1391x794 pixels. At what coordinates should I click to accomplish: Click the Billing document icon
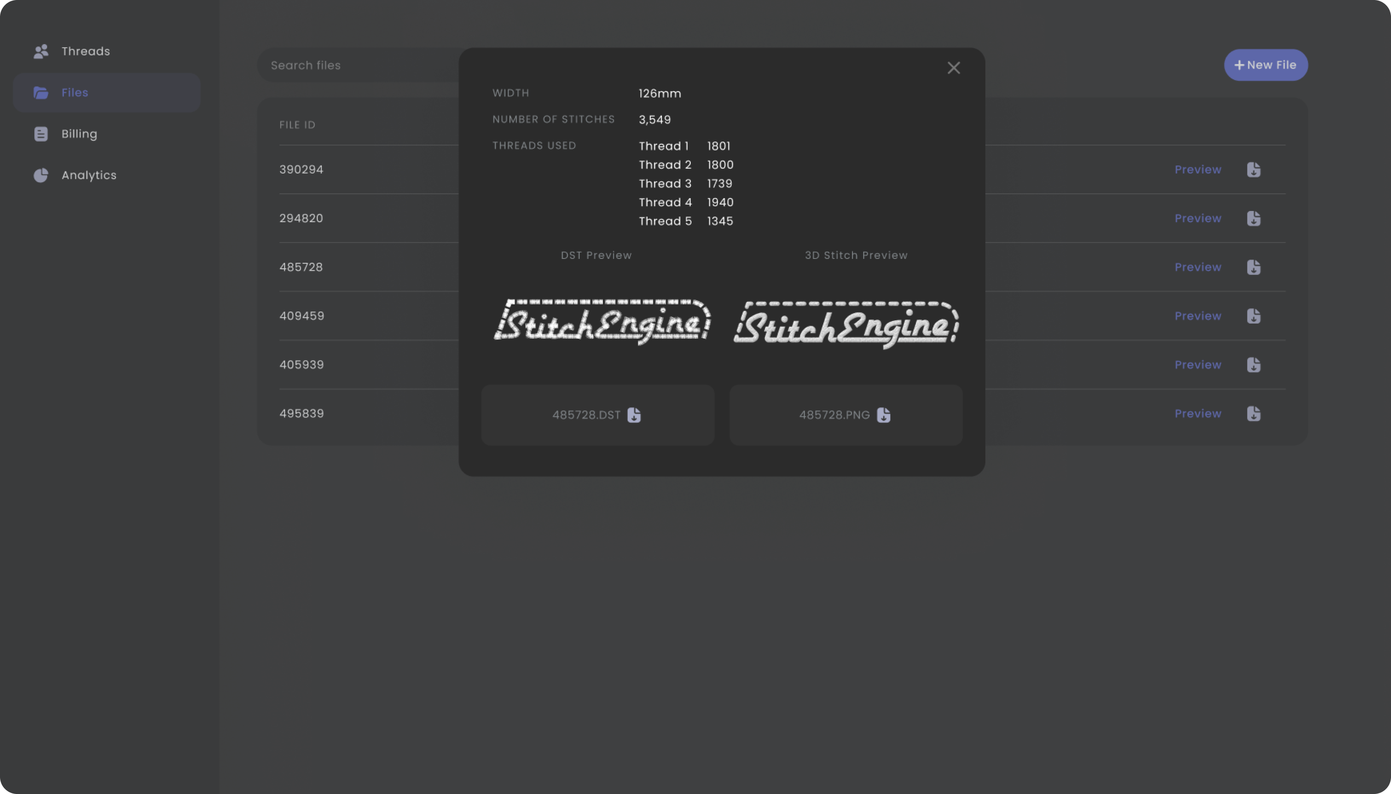pyautogui.click(x=41, y=134)
